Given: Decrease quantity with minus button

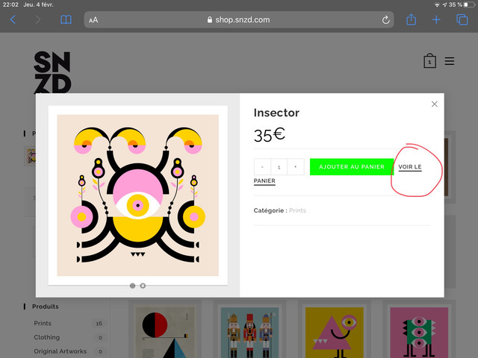Looking at the screenshot, I should (x=262, y=167).
